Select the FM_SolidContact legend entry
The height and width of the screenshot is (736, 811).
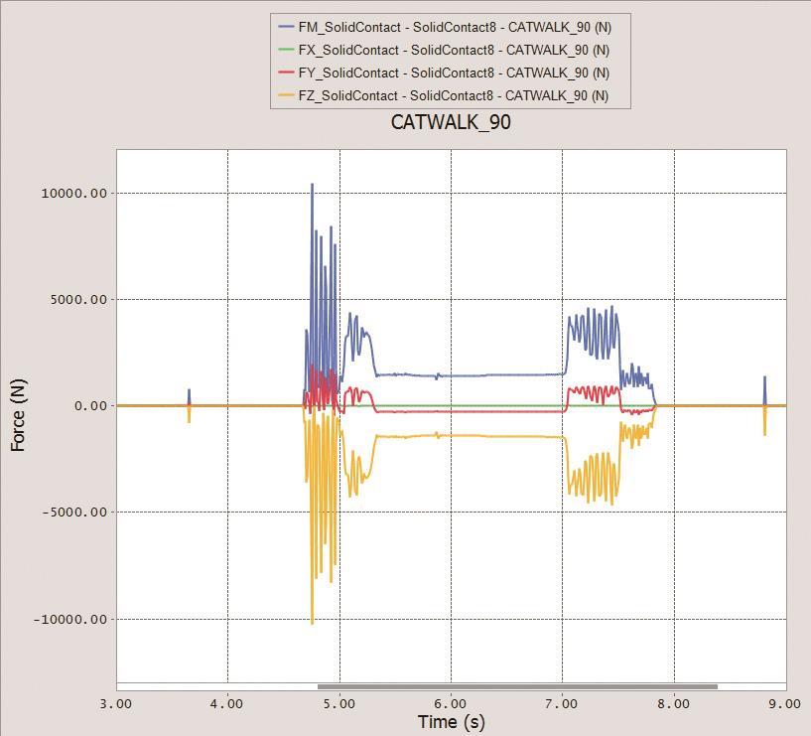[x=445, y=28]
